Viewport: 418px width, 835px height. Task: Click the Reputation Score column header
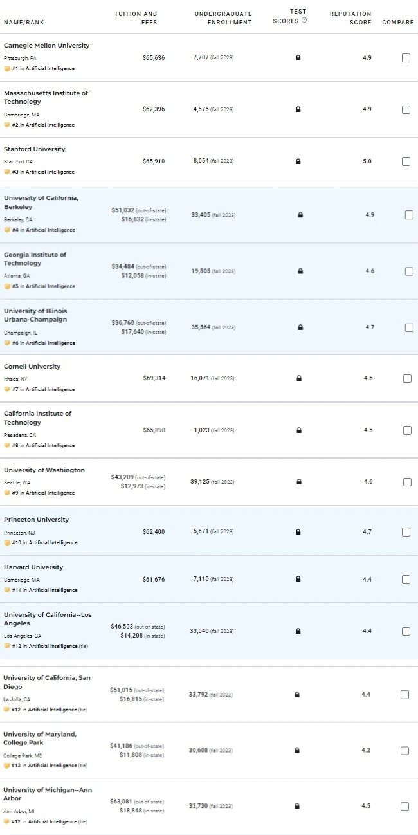click(350, 18)
